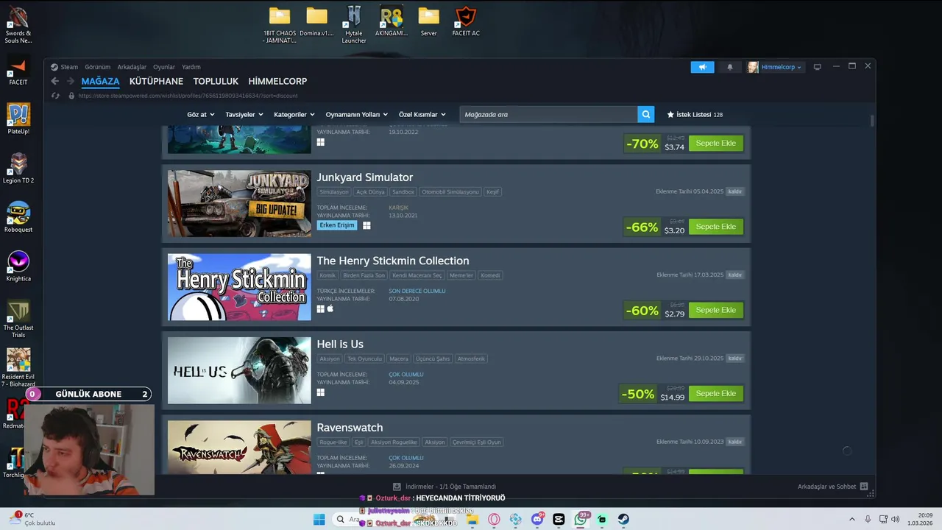Open the Junkyard Simulator title link

tap(365, 177)
